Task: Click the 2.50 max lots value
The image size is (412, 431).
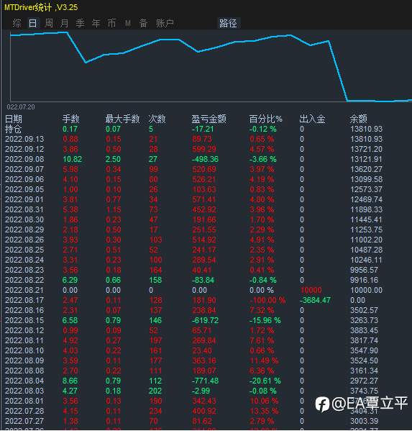Action: 113,160
